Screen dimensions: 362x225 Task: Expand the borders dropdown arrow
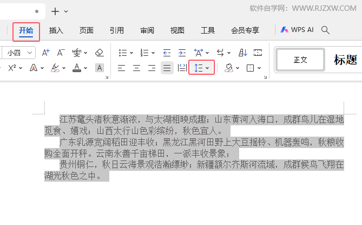coord(259,68)
